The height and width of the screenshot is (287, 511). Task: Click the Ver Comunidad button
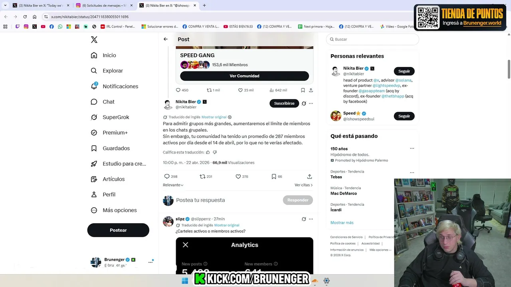pyautogui.click(x=244, y=76)
